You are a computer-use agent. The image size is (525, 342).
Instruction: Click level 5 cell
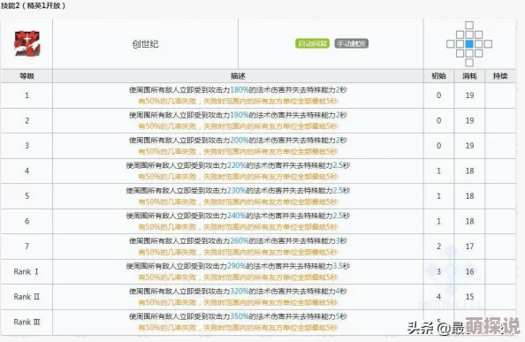click(x=27, y=196)
